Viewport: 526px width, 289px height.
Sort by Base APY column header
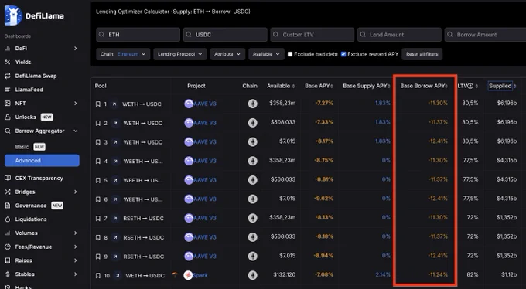(319, 86)
